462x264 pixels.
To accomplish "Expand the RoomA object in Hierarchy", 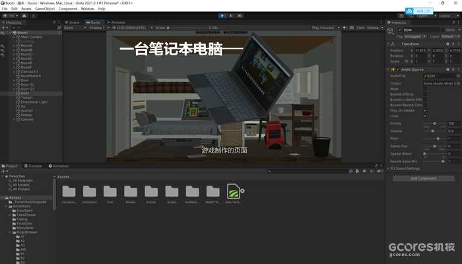I will (14, 46).
